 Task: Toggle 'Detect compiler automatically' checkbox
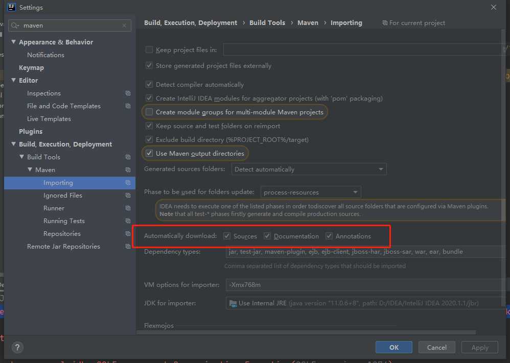click(x=149, y=84)
